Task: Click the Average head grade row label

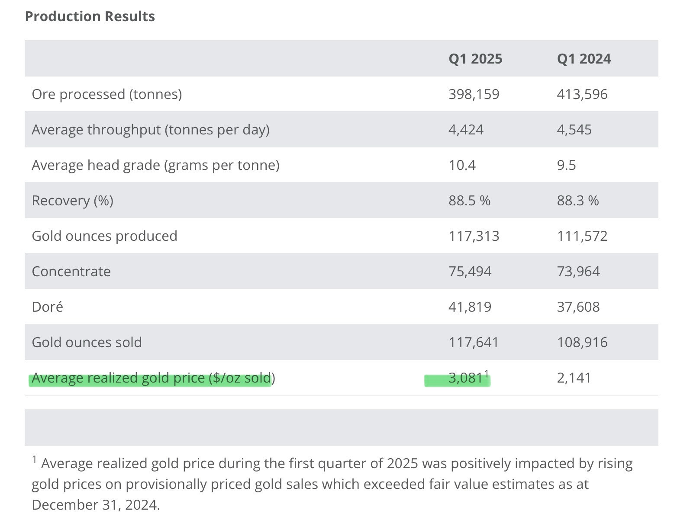Action: click(x=155, y=165)
